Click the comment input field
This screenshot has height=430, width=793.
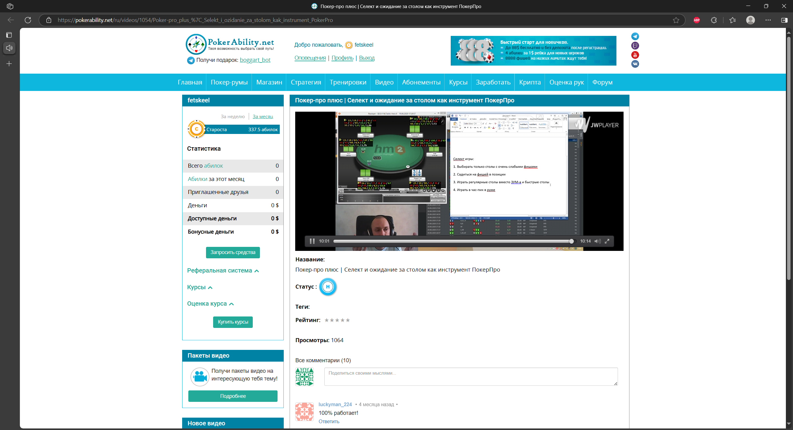point(471,377)
